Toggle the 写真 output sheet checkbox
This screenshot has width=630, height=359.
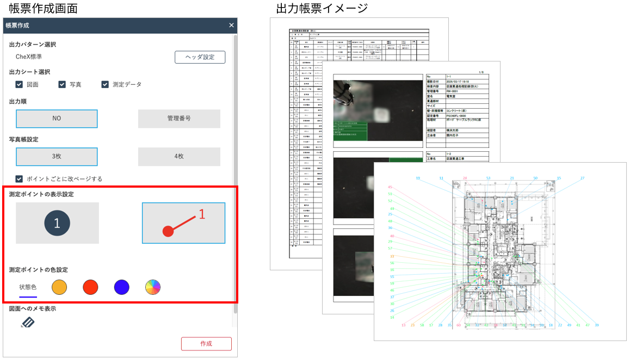click(x=62, y=84)
